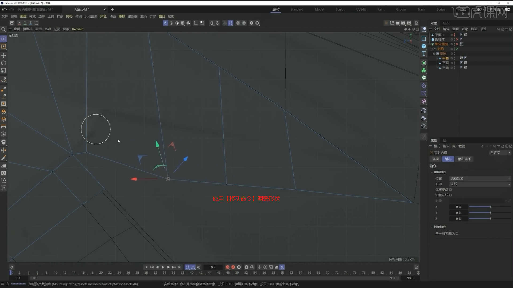Add a camera object from palette
The height and width of the screenshot is (288, 513).
424,118
